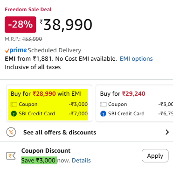Click the Freedom Sale Deal label
The width and height of the screenshot is (173, 169).
coord(28,9)
